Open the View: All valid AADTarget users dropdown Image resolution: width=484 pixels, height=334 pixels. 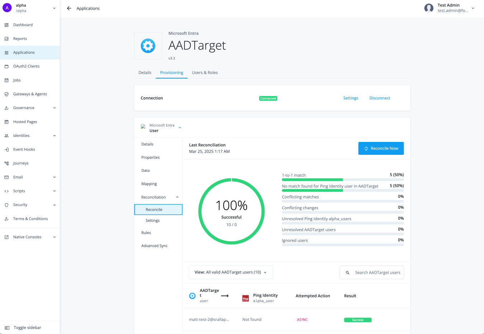pyautogui.click(x=231, y=272)
